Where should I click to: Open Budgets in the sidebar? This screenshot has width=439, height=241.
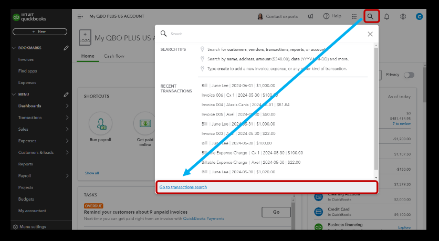click(26, 199)
